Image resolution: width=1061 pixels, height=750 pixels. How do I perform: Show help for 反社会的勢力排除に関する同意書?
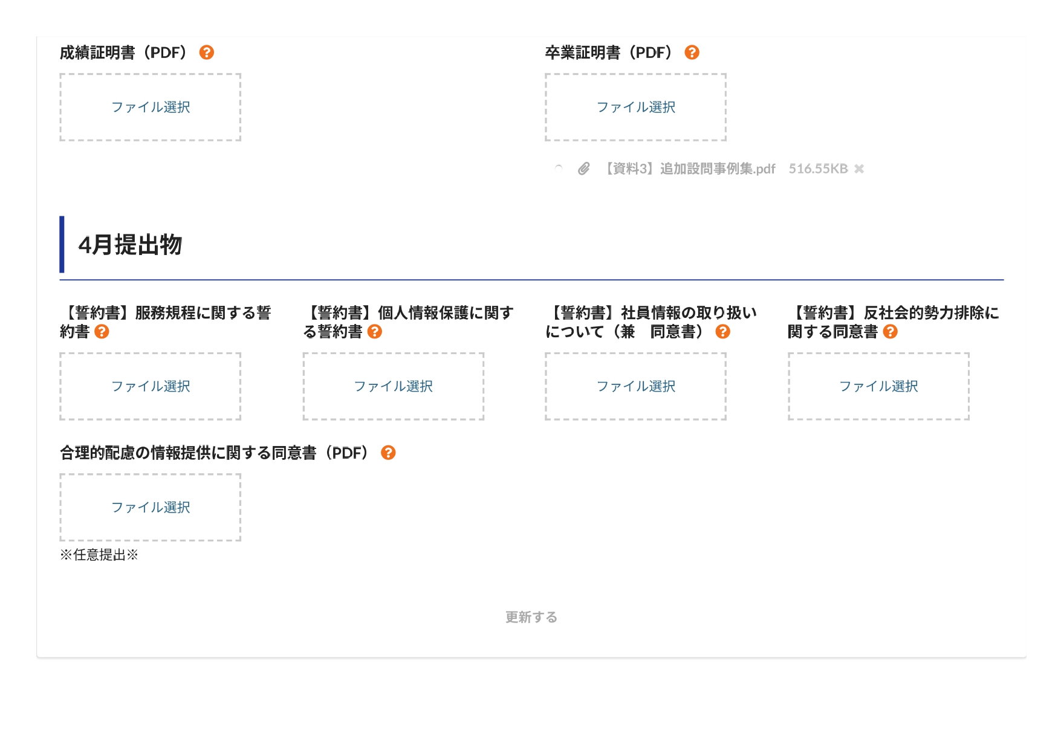pyautogui.click(x=890, y=332)
